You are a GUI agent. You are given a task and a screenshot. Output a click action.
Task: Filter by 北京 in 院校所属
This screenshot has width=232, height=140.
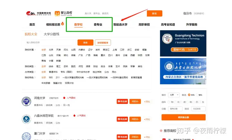click(x=51, y=50)
